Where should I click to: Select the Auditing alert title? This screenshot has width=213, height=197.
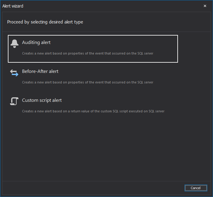pos(36,42)
